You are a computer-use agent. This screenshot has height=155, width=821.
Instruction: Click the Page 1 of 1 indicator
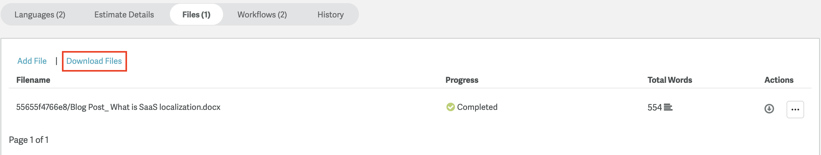tap(29, 140)
